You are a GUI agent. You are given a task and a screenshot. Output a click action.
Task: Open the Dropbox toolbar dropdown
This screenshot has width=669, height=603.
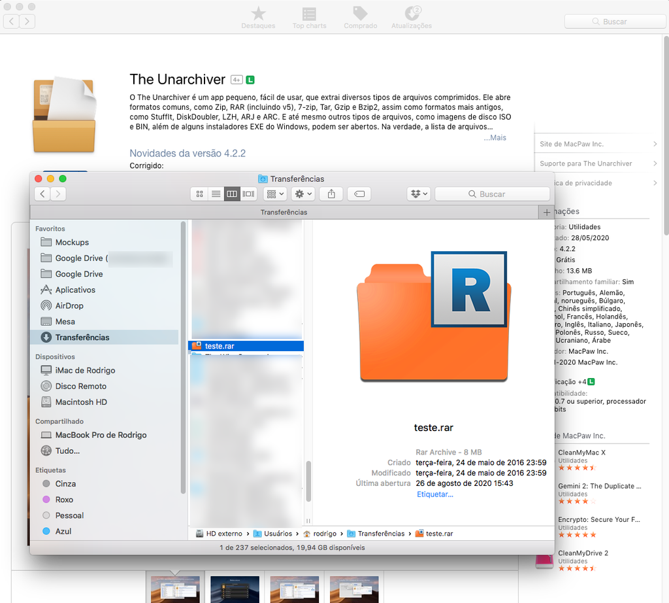[418, 194]
